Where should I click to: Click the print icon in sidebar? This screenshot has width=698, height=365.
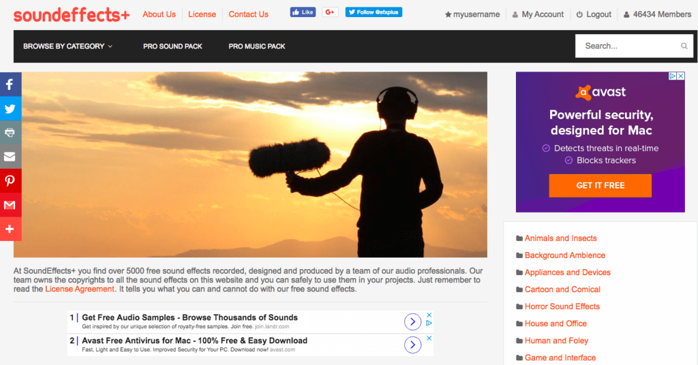[10, 133]
